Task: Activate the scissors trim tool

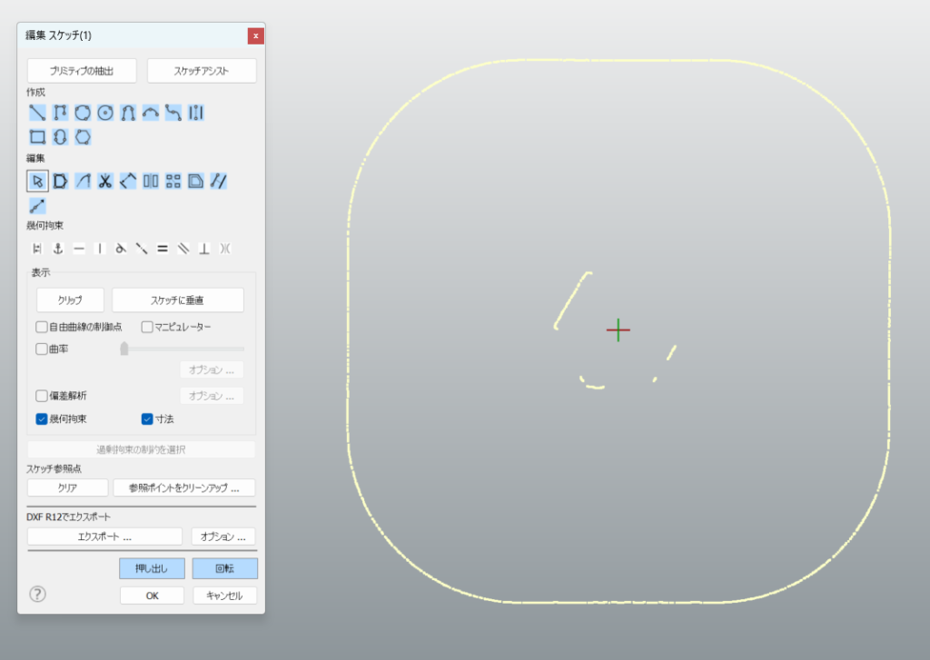Action: click(105, 181)
